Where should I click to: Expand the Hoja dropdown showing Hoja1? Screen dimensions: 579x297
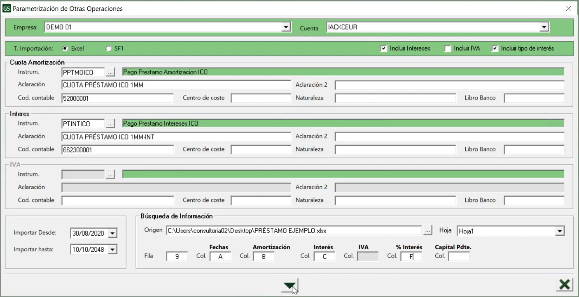560,231
